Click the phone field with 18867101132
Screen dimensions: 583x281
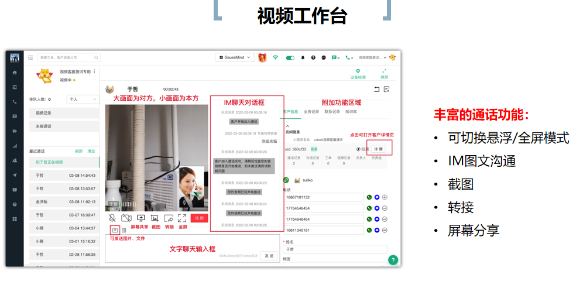[x=323, y=197]
